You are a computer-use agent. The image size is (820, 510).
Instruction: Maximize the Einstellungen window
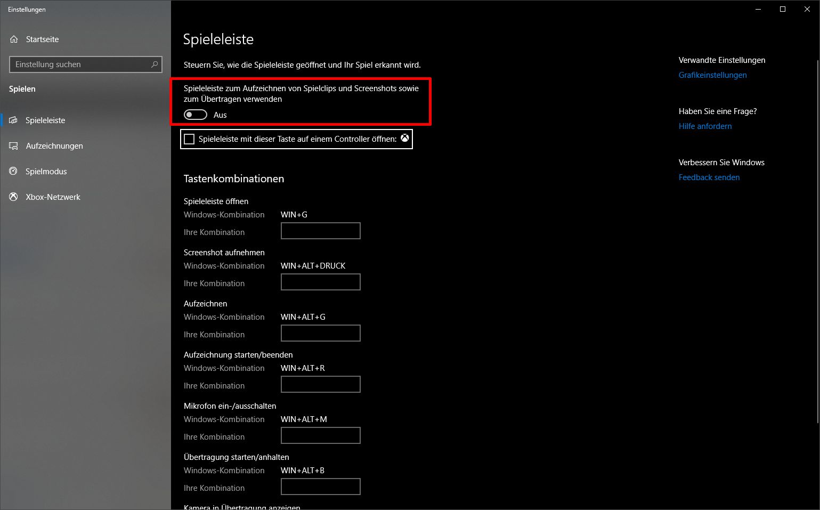tap(783, 9)
